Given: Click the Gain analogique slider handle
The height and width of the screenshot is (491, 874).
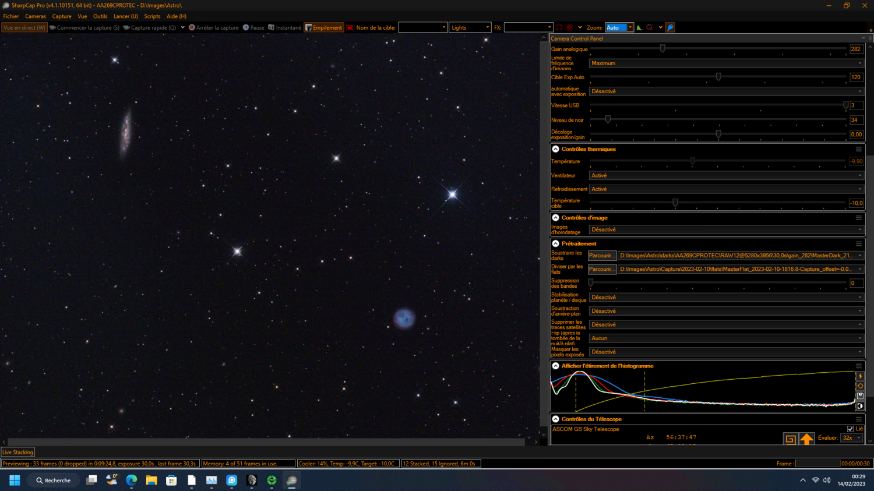Looking at the screenshot, I should pos(662,48).
